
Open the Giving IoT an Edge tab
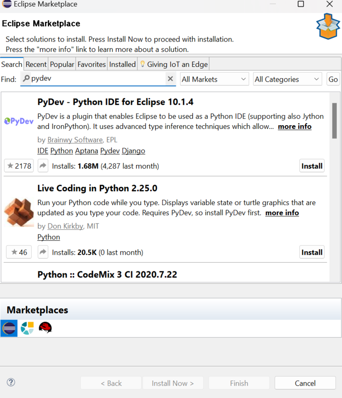pos(173,64)
